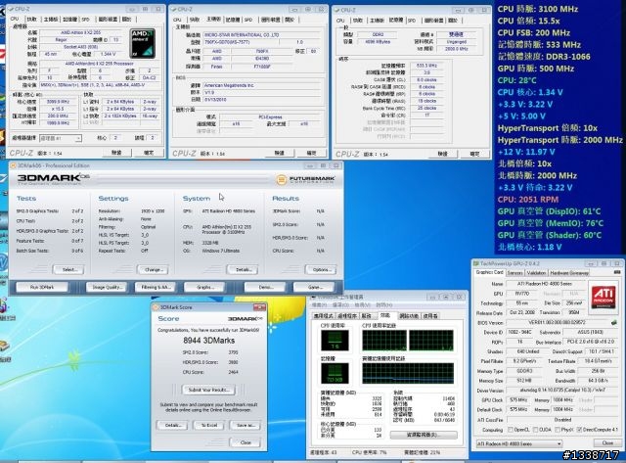Open 主機板 tab in CPU-Z Athlon window

(50, 20)
